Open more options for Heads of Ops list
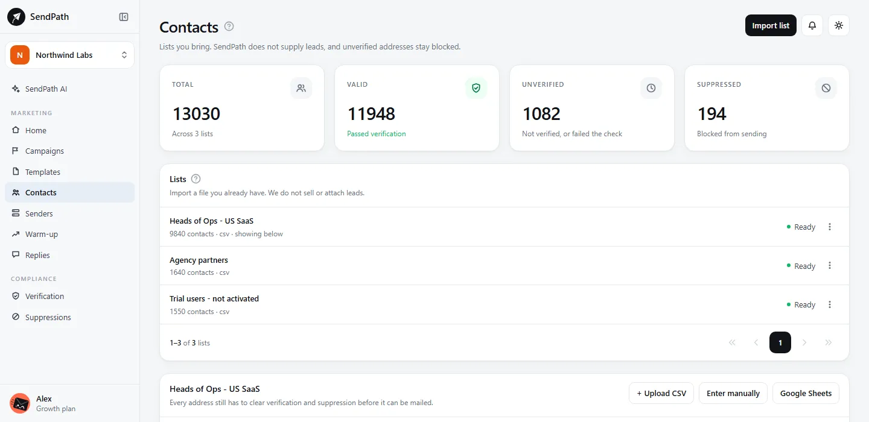Image resolution: width=869 pixels, height=422 pixels. pyautogui.click(x=830, y=227)
